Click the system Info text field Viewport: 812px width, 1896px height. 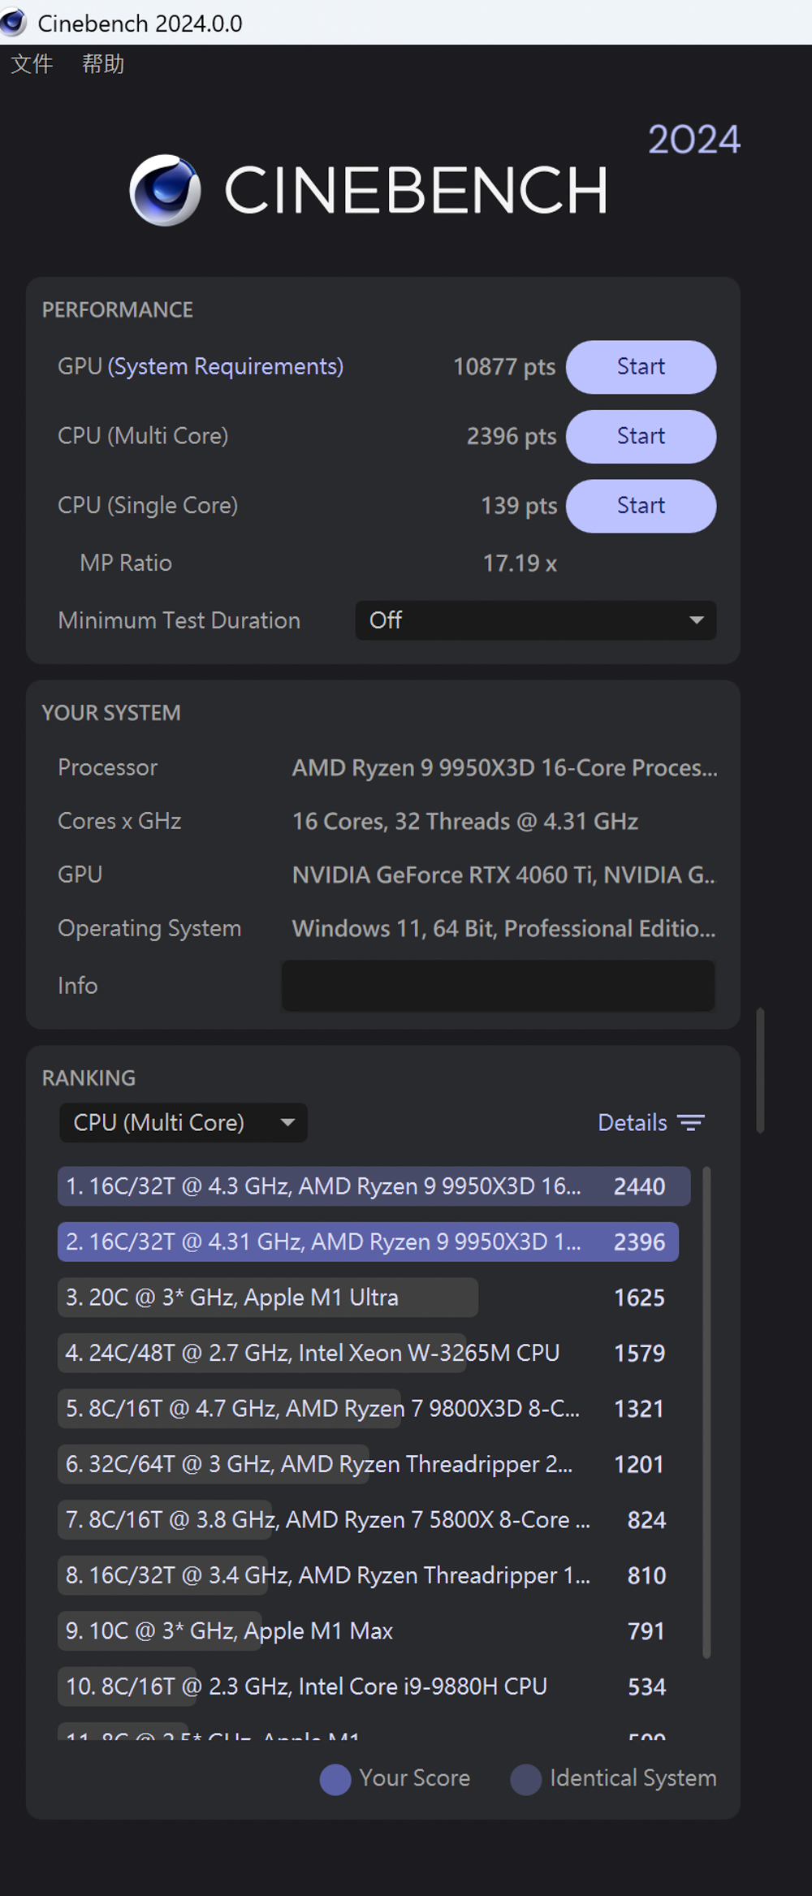[498, 986]
